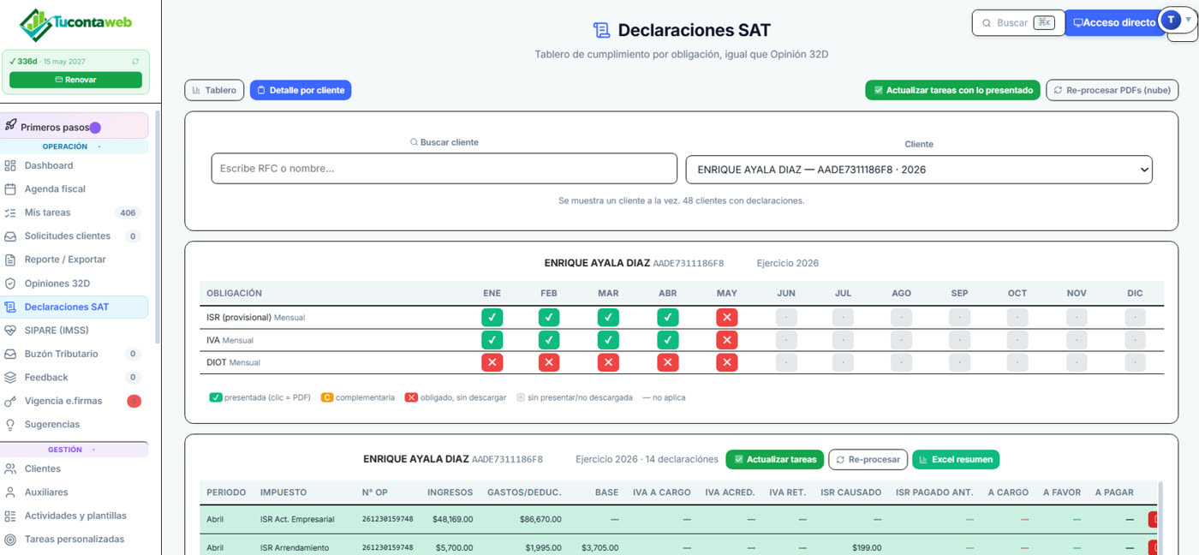The image size is (1199, 555).
Task: Click the Escribe RFC o nombre field
Action: coord(444,169)
